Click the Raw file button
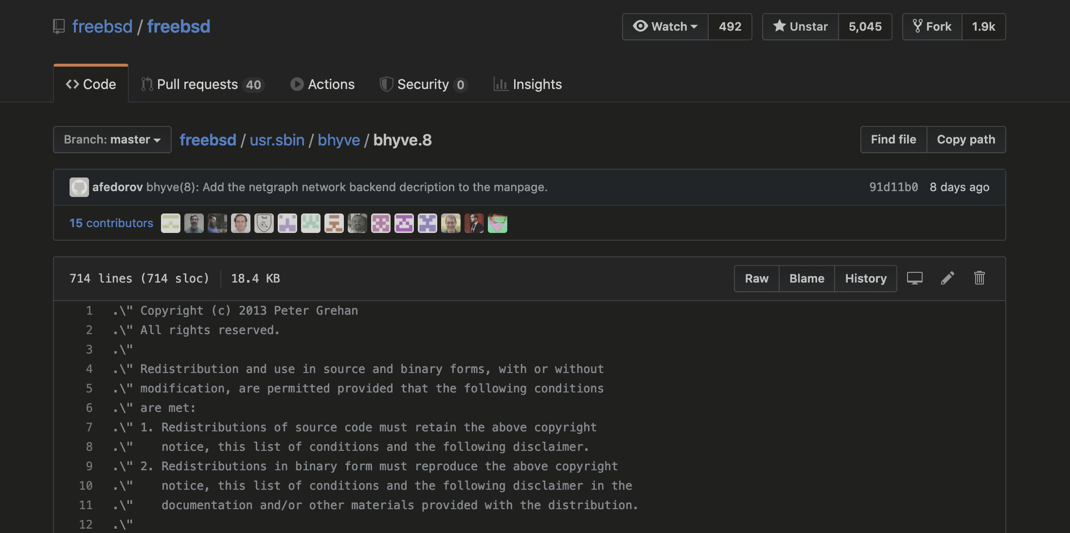1070x533 pixels. pyautogui.click(x=756, y=279)
